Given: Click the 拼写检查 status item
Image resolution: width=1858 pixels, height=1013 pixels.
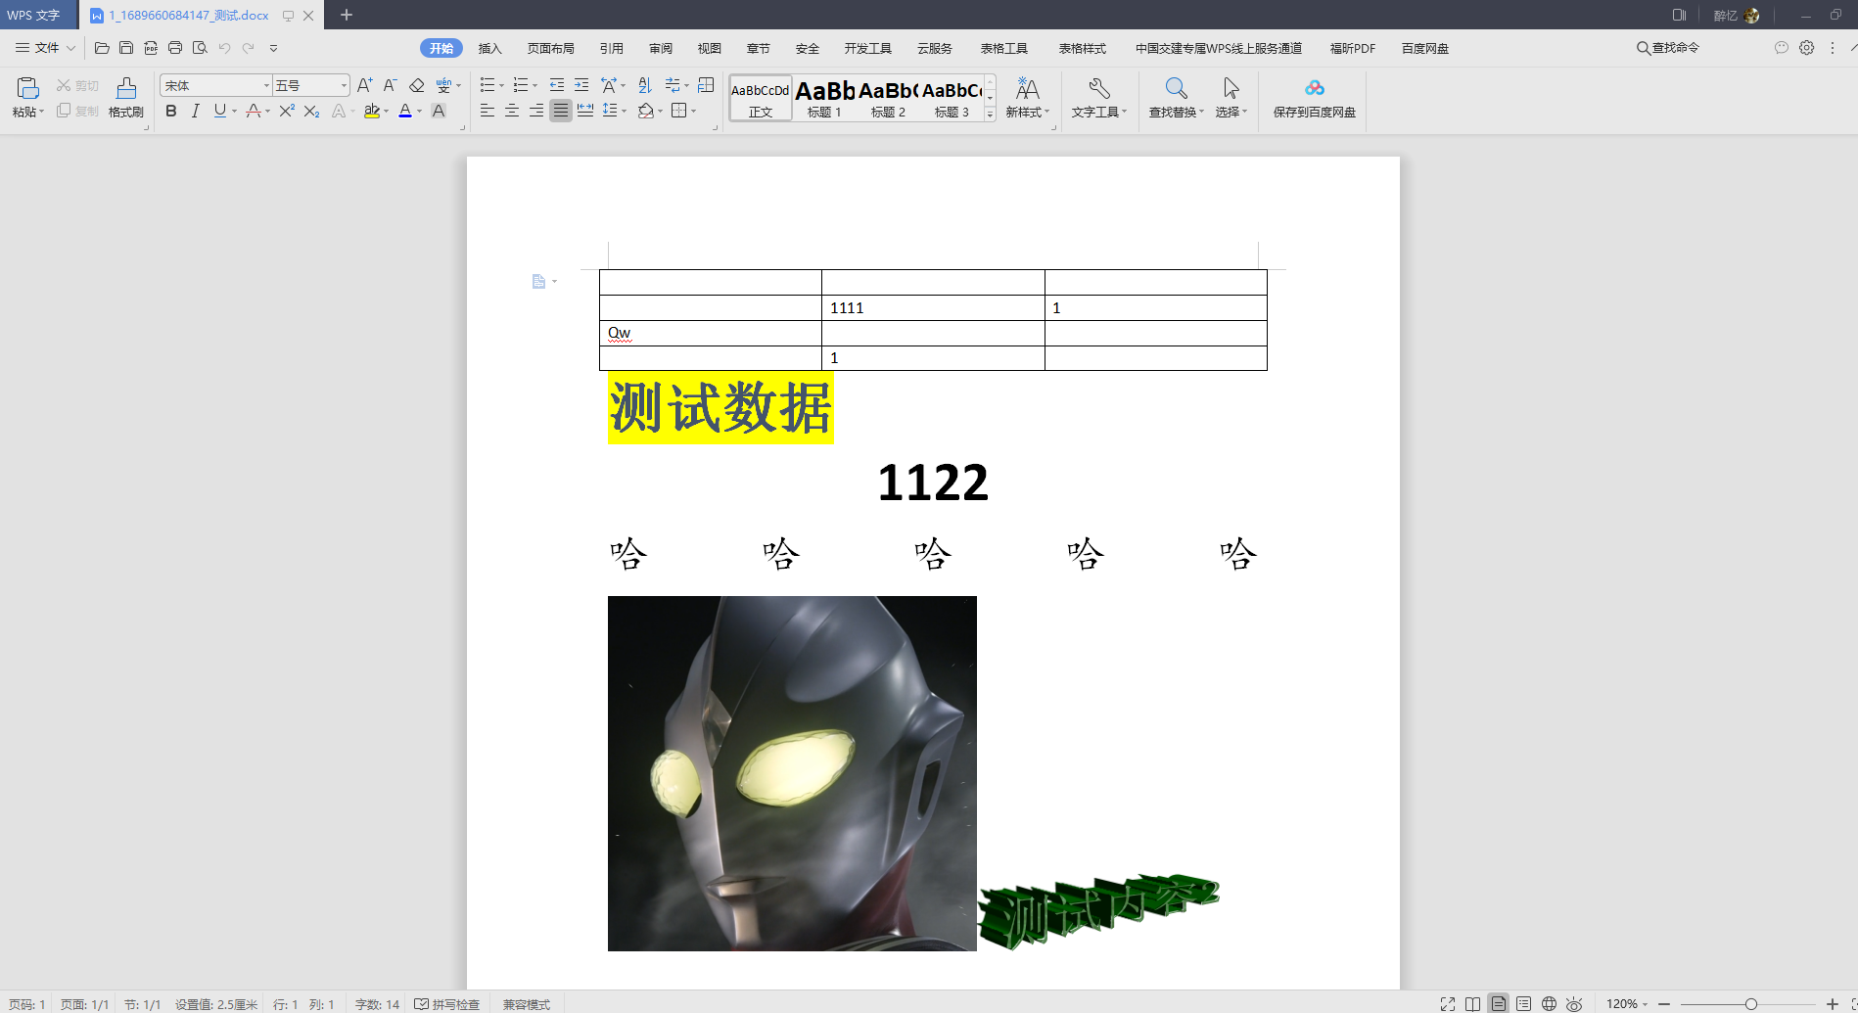Looking at the screenshot, I should pos(447,1004).
